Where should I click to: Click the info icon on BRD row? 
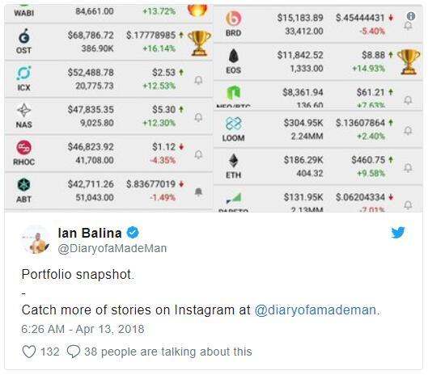[411, 16]
